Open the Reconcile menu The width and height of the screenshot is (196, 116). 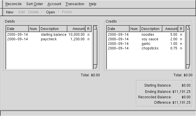14,4
